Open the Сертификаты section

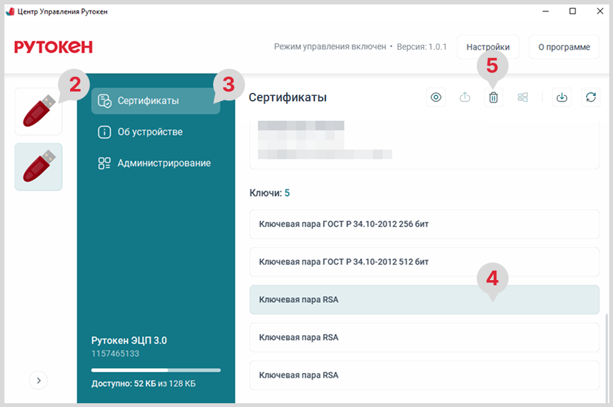click(x=156, y=101)
